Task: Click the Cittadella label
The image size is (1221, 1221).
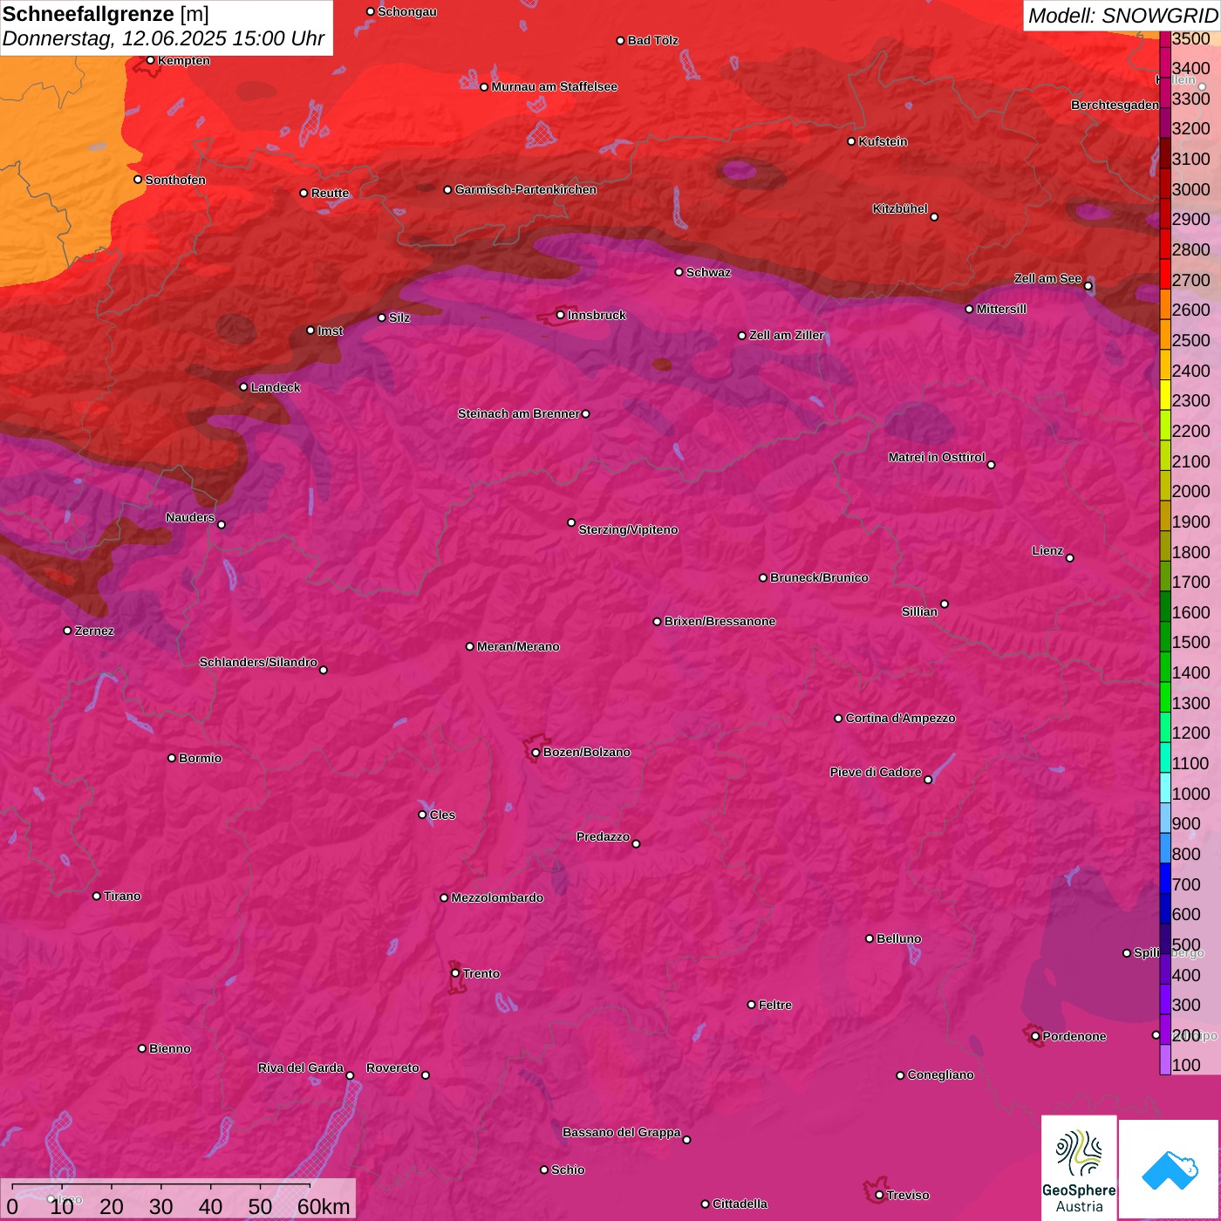Action: pos(740,1204)
